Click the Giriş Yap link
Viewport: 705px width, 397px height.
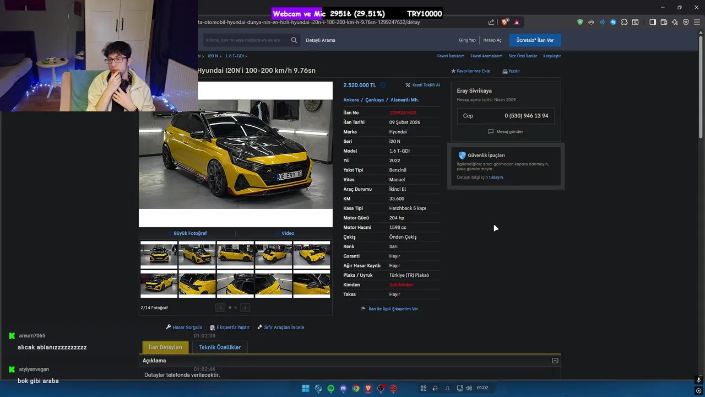click(467, 40)
